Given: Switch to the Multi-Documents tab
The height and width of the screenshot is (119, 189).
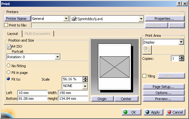Looking at the screenshot, I should (x=38, y=34).
